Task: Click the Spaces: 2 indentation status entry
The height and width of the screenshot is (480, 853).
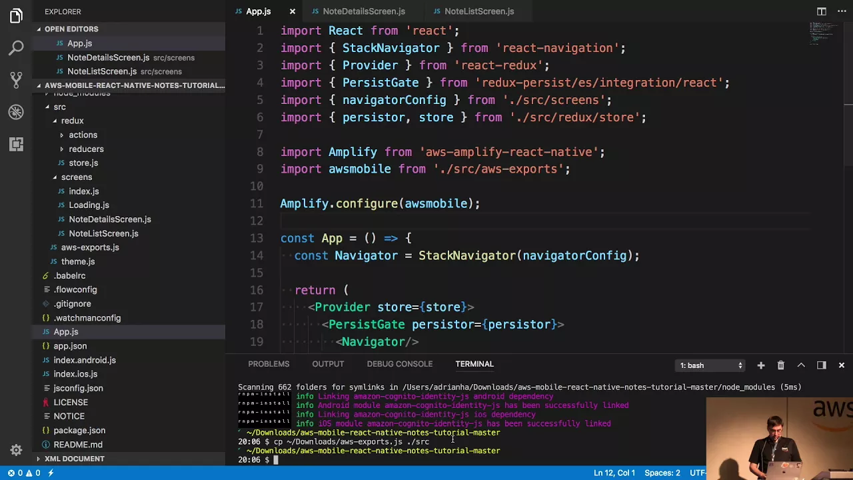Action: coord(662,473)
